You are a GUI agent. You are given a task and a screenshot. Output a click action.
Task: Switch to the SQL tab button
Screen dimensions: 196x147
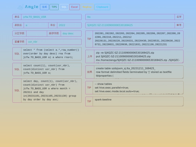coord(64,7)
